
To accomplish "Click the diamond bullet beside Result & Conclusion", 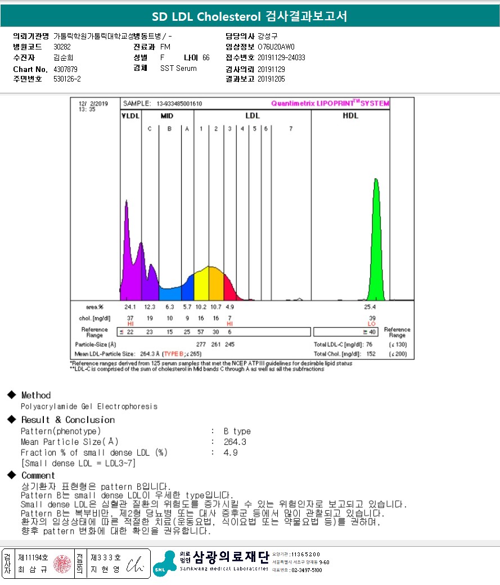I will [12, 420].
